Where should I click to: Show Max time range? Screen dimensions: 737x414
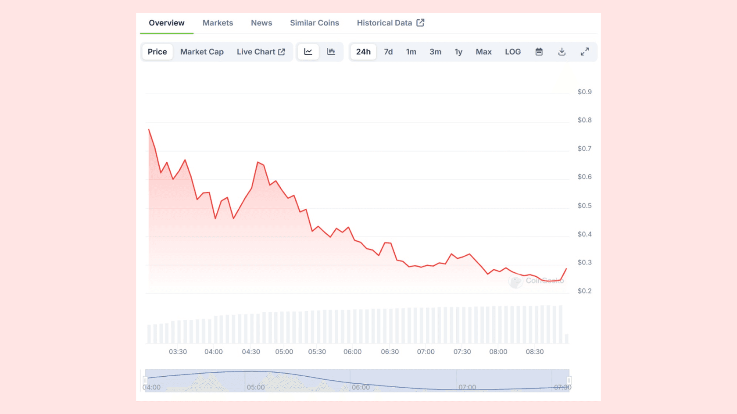point(483,52)
